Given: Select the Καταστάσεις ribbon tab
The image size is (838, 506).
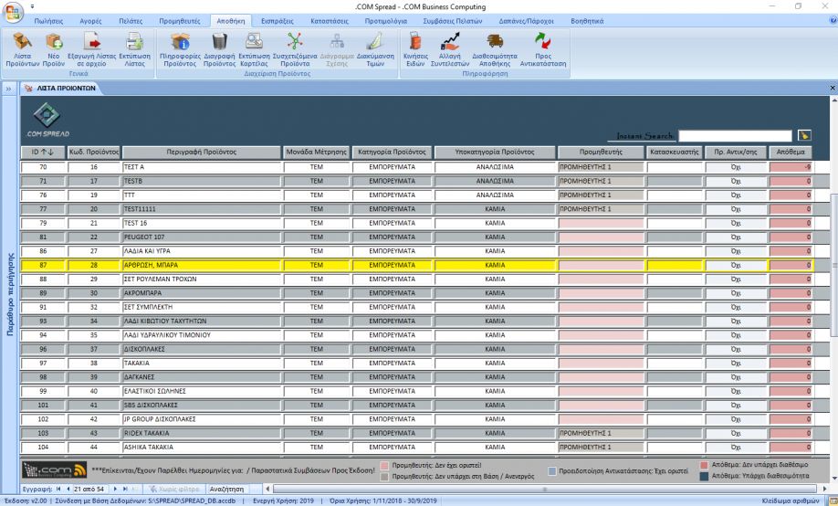Looking at the screenshot, I should (x=330, y=21).
